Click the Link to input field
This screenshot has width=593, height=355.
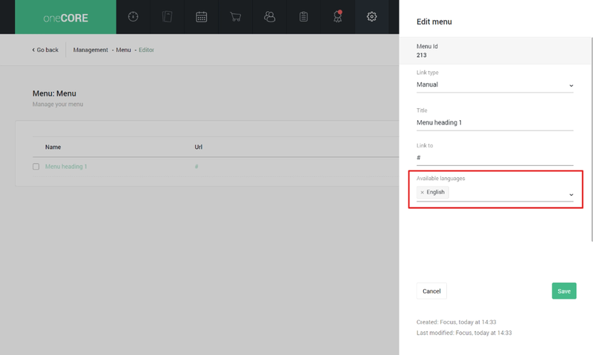click(x=494, y=158)
